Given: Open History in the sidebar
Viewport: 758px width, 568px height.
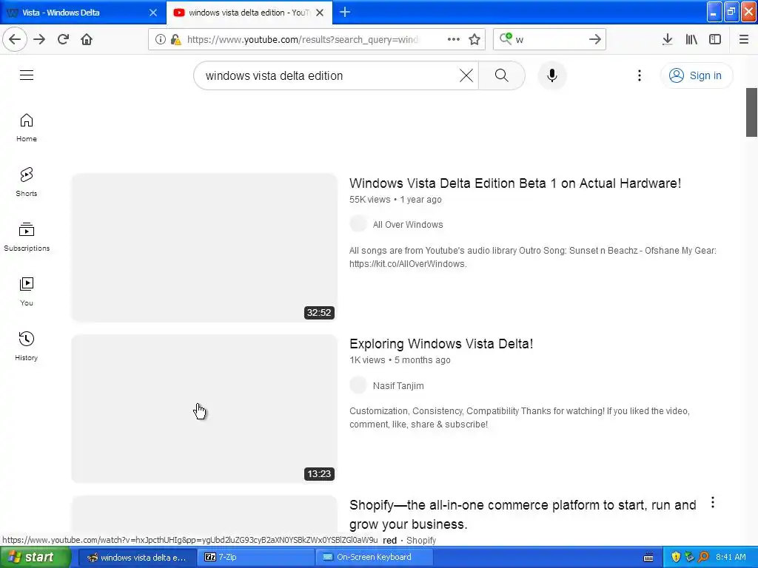Looking at the screenshot, I should pos(27,346).
